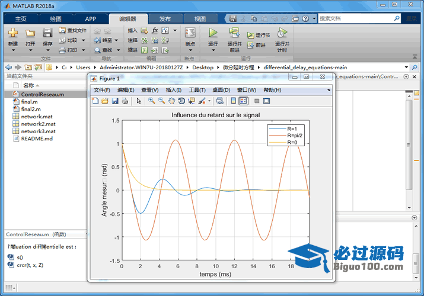
Task: Switch to the 绘图 (Plots) tab
Action: [56, 19]
